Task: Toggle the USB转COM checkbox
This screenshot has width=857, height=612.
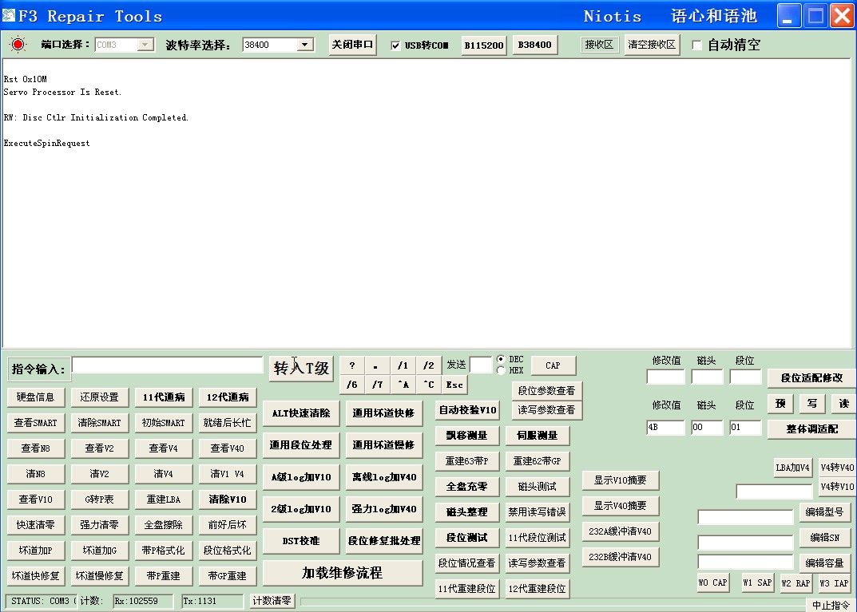Action: tap(395, 45)
